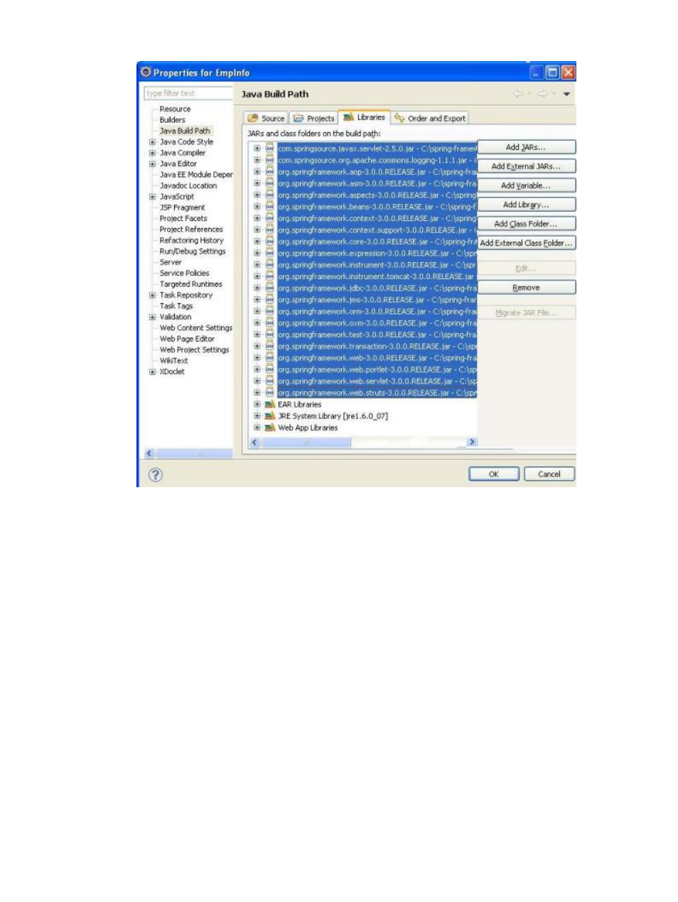678x902 pixels.
Task: Click Add External Class Folder button
Action: coord(526,243)
